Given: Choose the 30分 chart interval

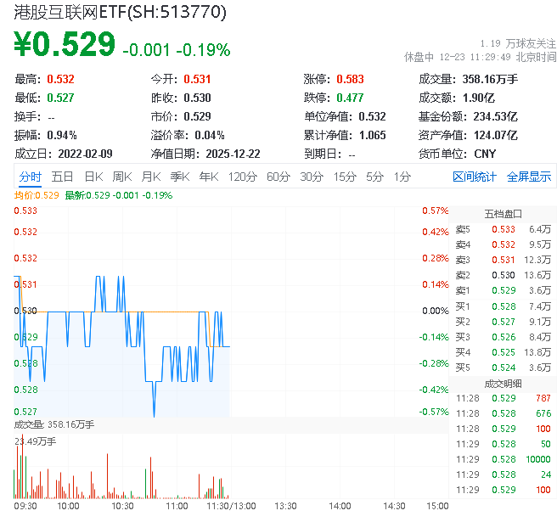Looking at the screenshot, I should pos(312,177).
